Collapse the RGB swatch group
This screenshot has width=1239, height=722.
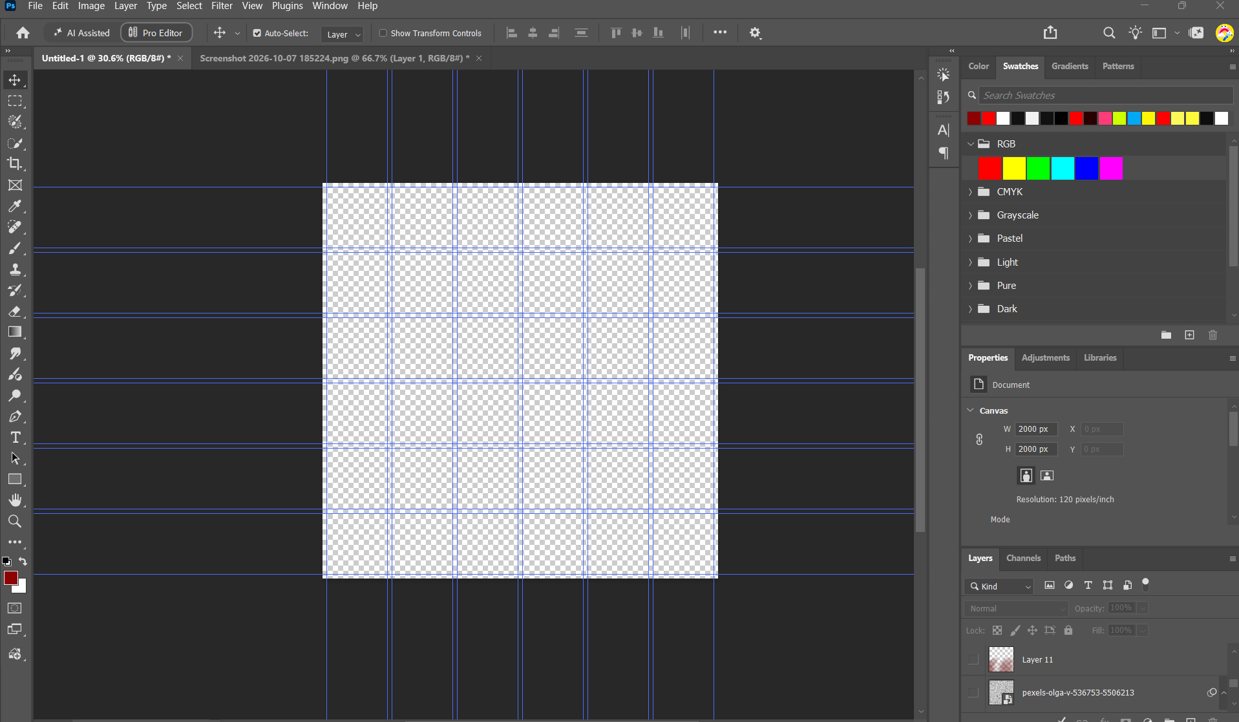pos(970,143)
